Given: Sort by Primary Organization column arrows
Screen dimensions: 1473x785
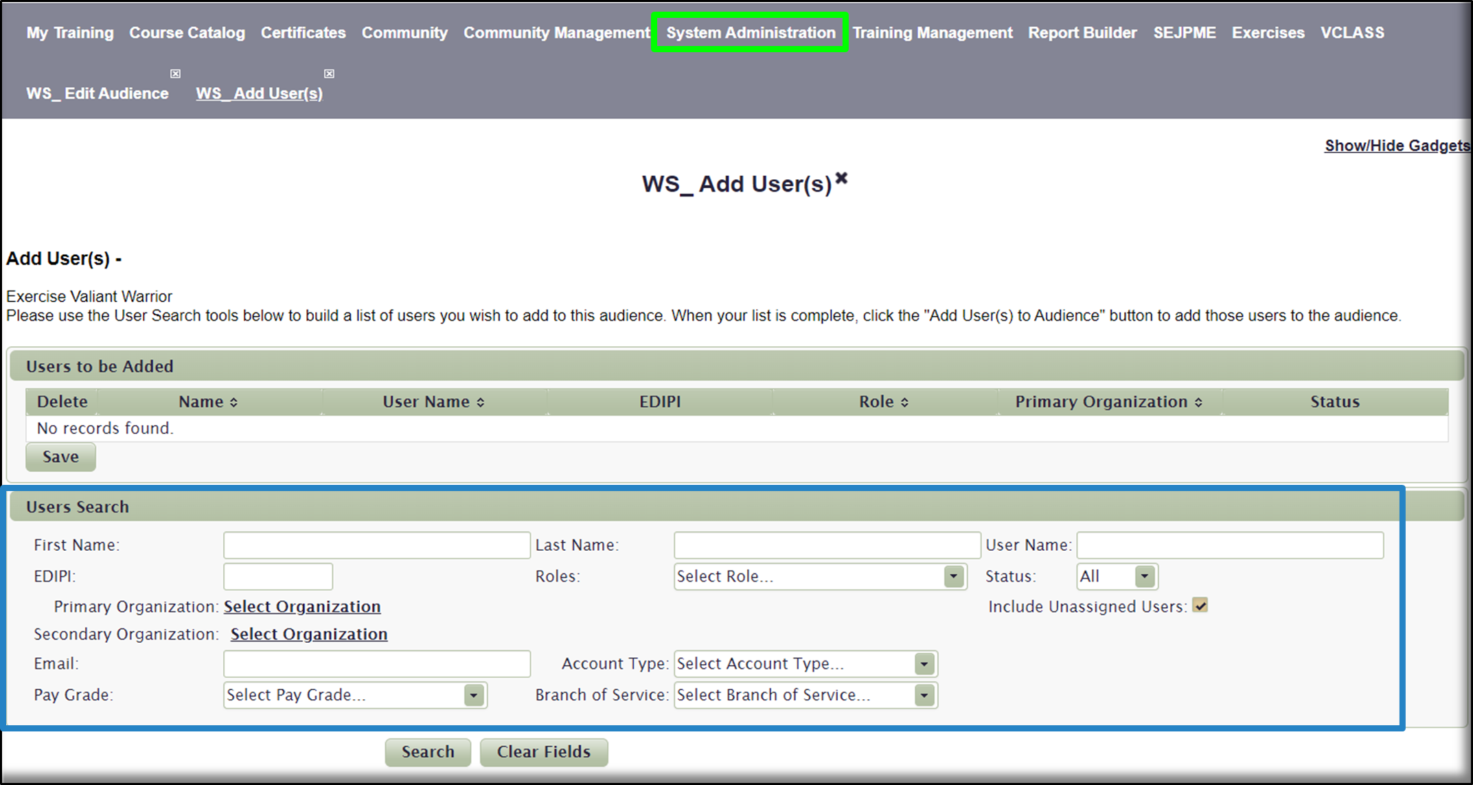Looking at the screenshot, I should tap(1198, 402).
